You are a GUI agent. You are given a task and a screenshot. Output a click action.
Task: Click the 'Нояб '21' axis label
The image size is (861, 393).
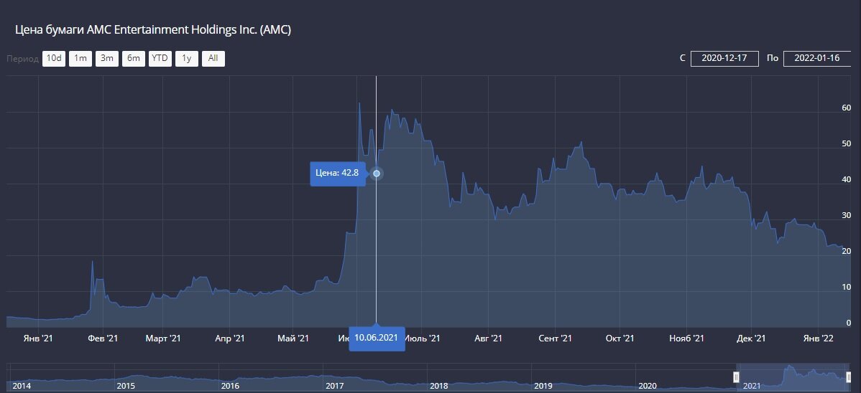click(x=686, y=338)
